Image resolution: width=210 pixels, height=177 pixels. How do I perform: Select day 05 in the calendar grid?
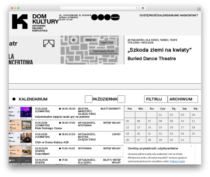pos(130,121)
